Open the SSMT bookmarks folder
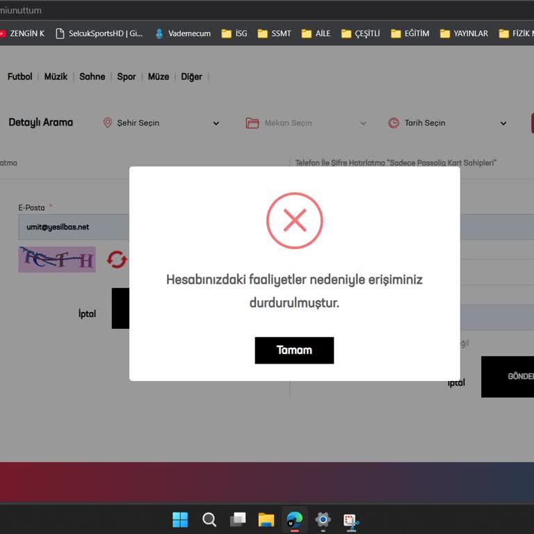Image resolution: width=534 pixels, height=534 pixels. coord(274,33)
